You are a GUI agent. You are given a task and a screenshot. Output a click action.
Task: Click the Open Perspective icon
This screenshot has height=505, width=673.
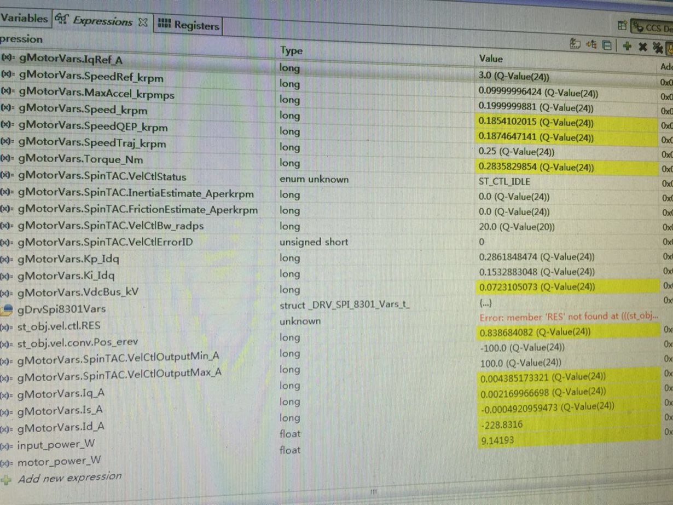pyautogui.click(x=622, y=25)
